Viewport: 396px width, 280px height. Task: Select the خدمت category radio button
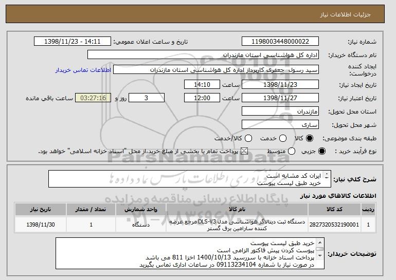(283, 138)
